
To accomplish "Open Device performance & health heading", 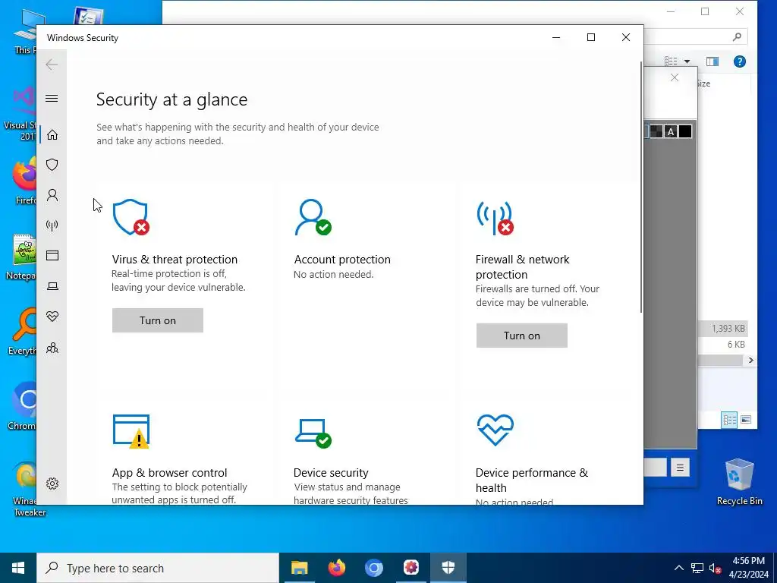I will coord(532,480).
